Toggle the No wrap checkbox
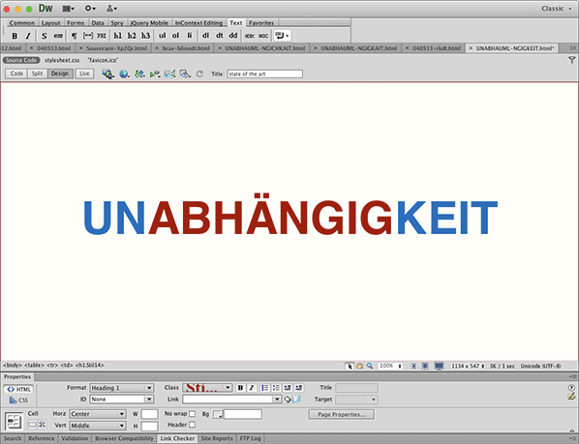 click(192, 414)
